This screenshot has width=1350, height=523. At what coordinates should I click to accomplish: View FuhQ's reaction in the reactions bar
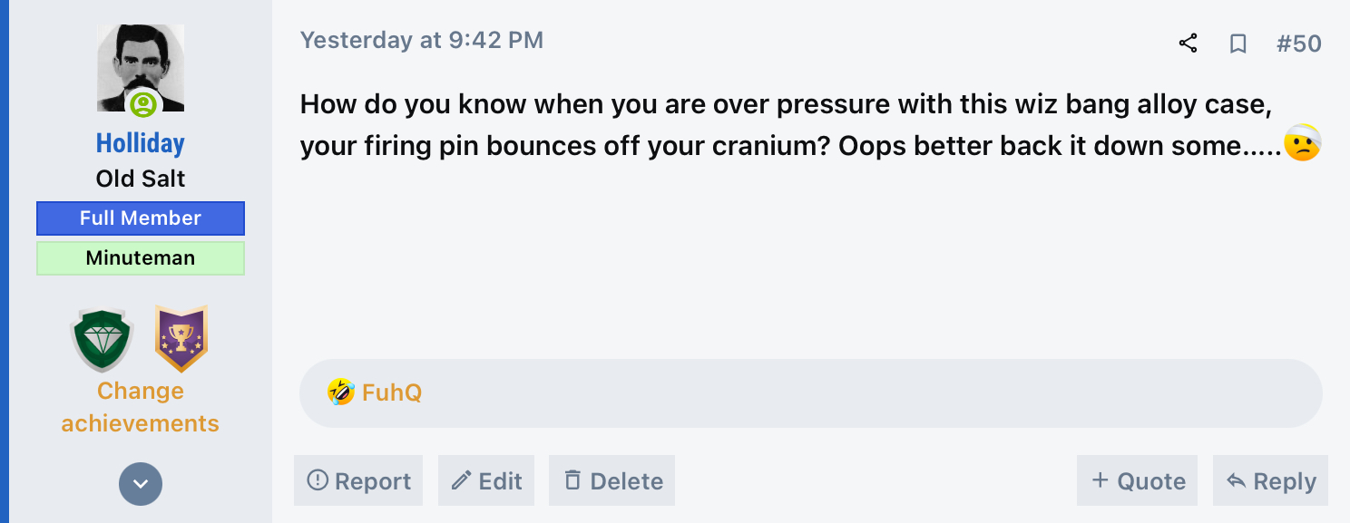click(392, 392)
